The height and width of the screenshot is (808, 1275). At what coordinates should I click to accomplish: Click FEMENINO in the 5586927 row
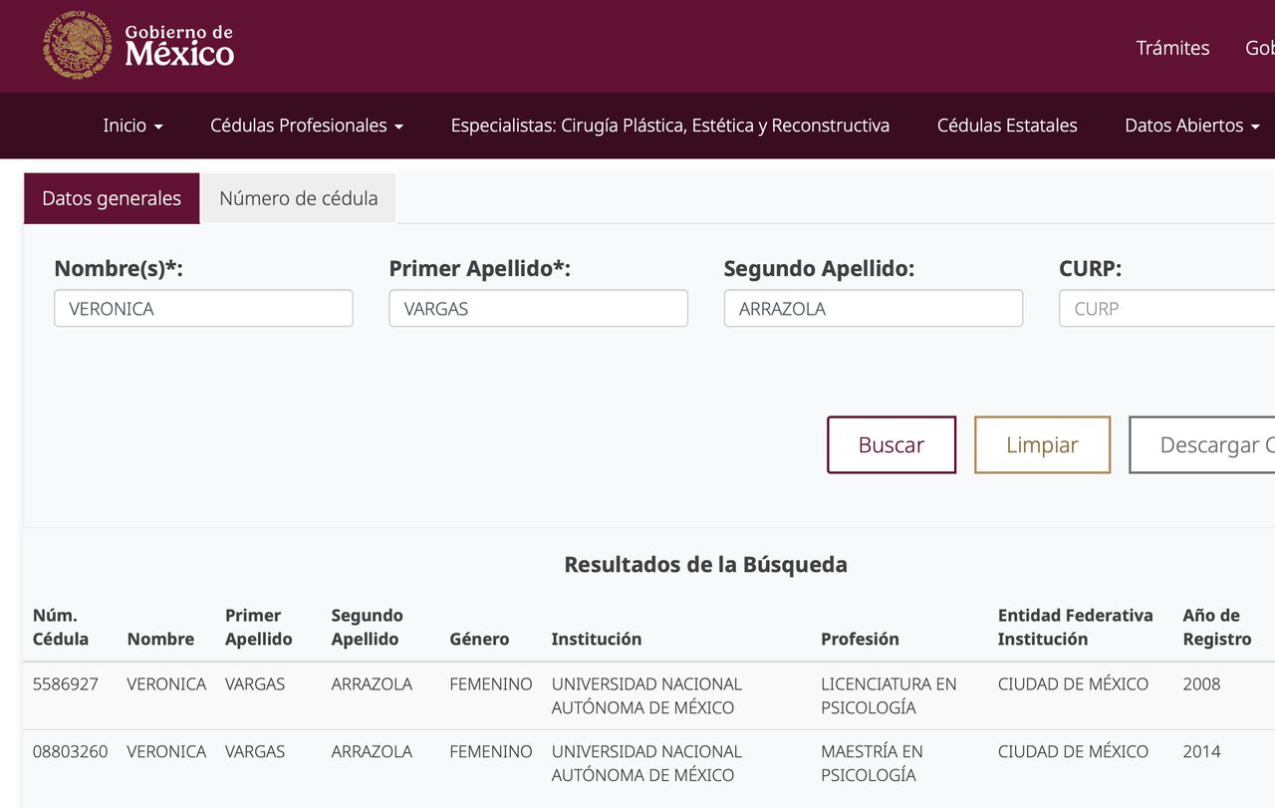tap(491, 684)
